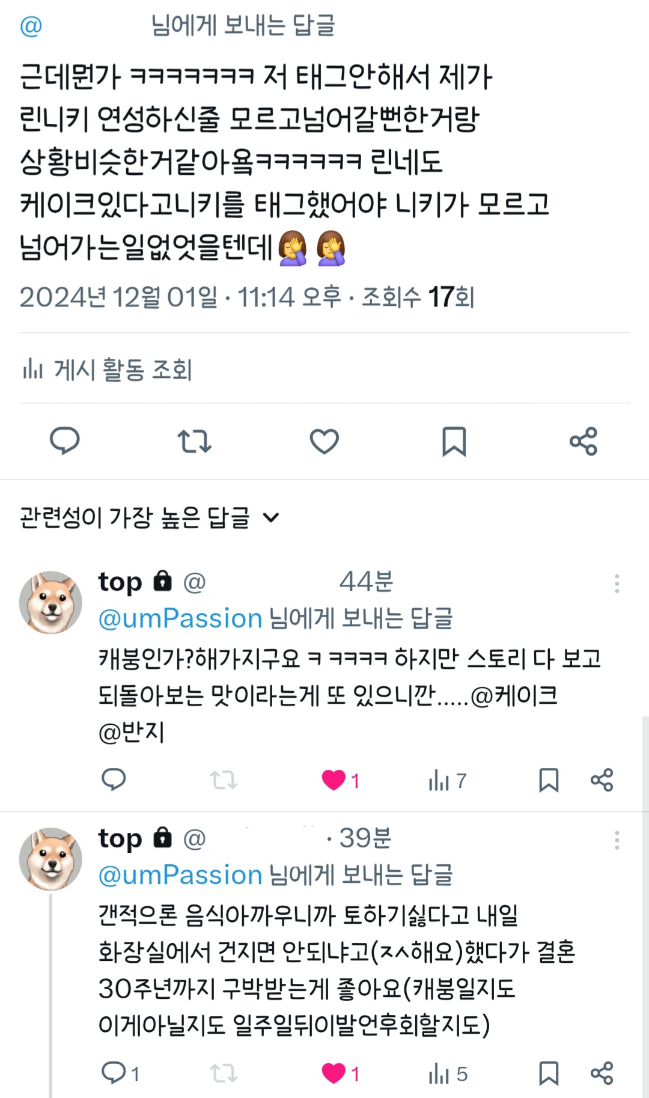Bookmark the main post
Viewport: 649px width, 1098px height.
pyautogui.click(x=454, y=441)
